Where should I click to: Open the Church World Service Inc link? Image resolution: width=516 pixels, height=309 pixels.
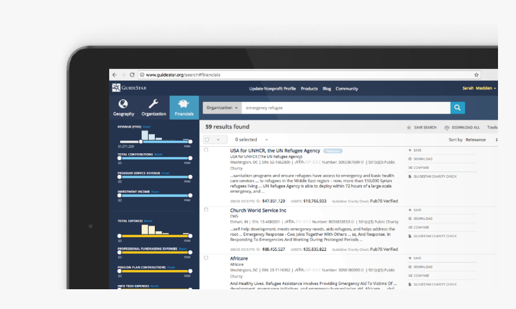coord(259,210)
